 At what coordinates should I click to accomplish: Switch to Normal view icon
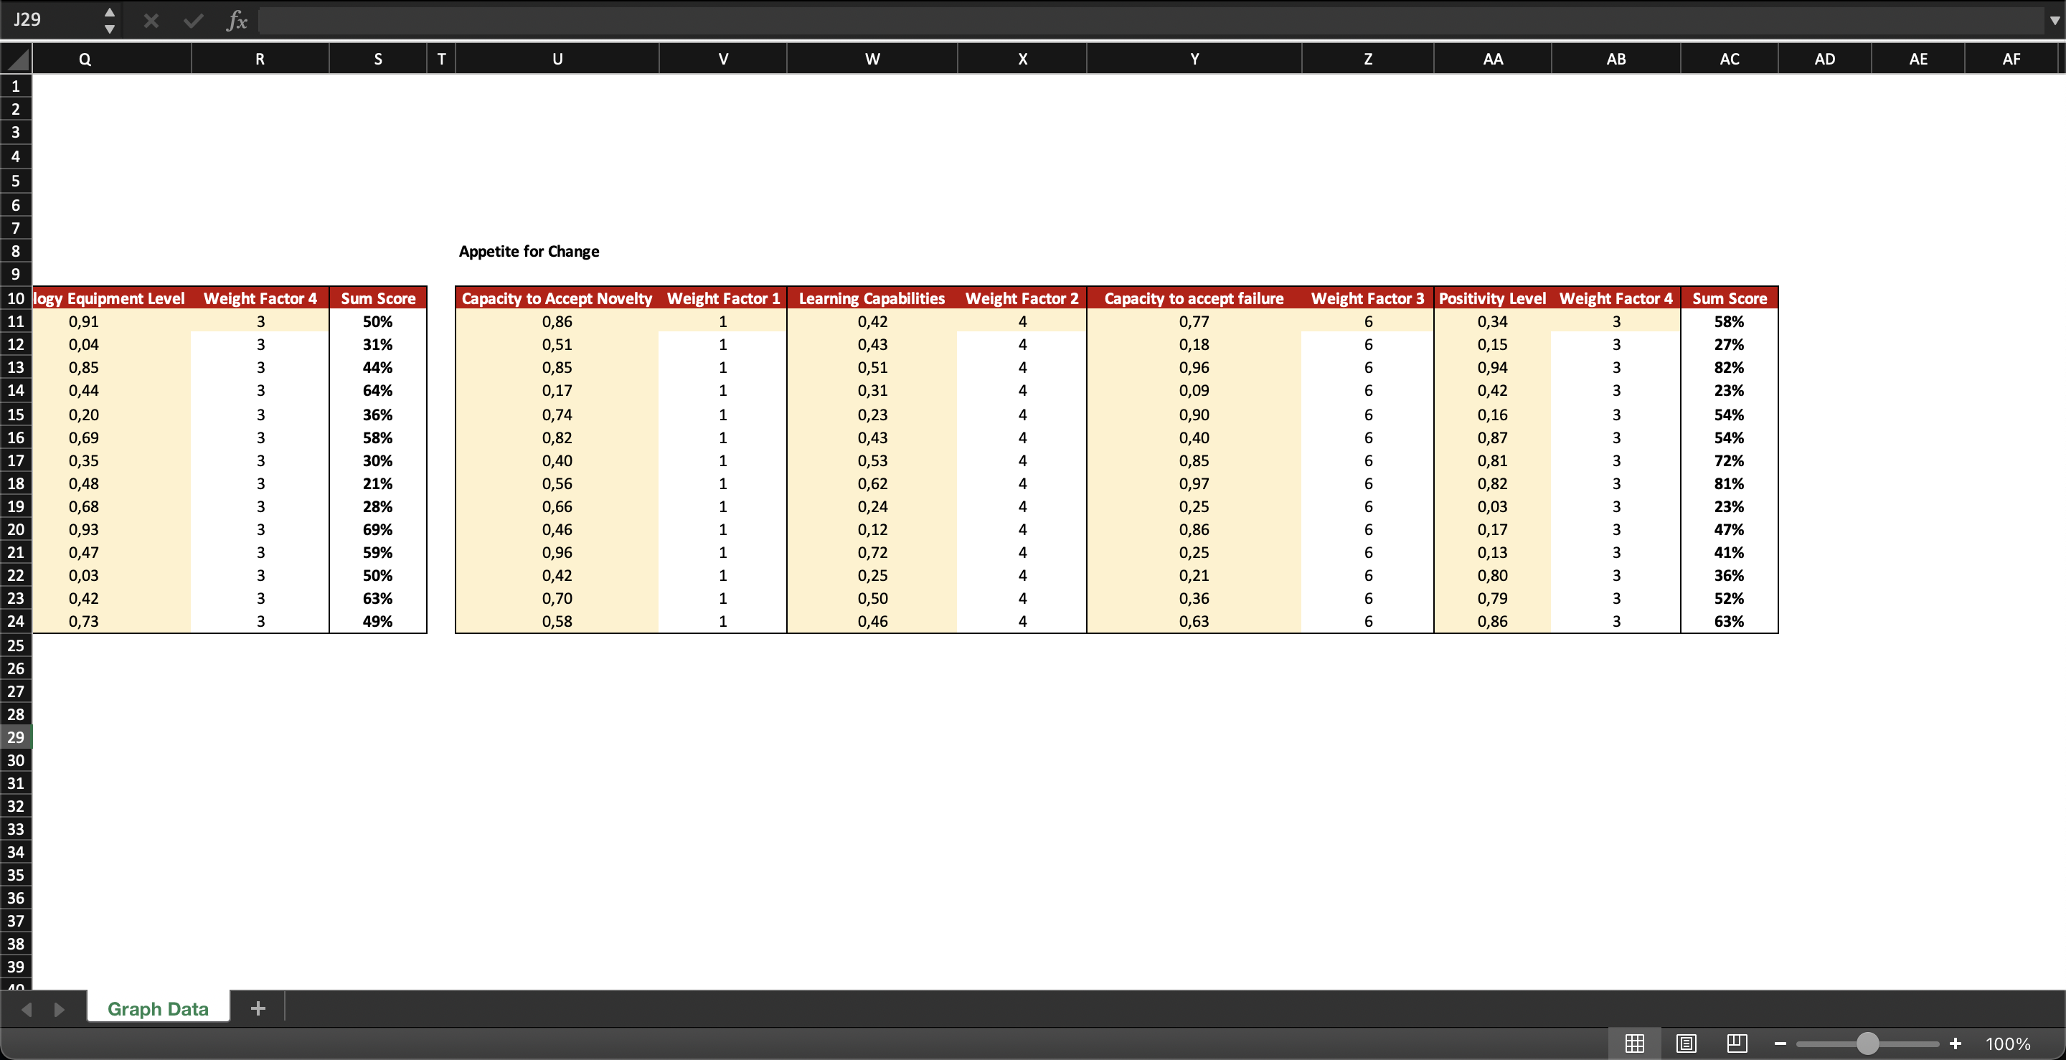point(1635,1044)
